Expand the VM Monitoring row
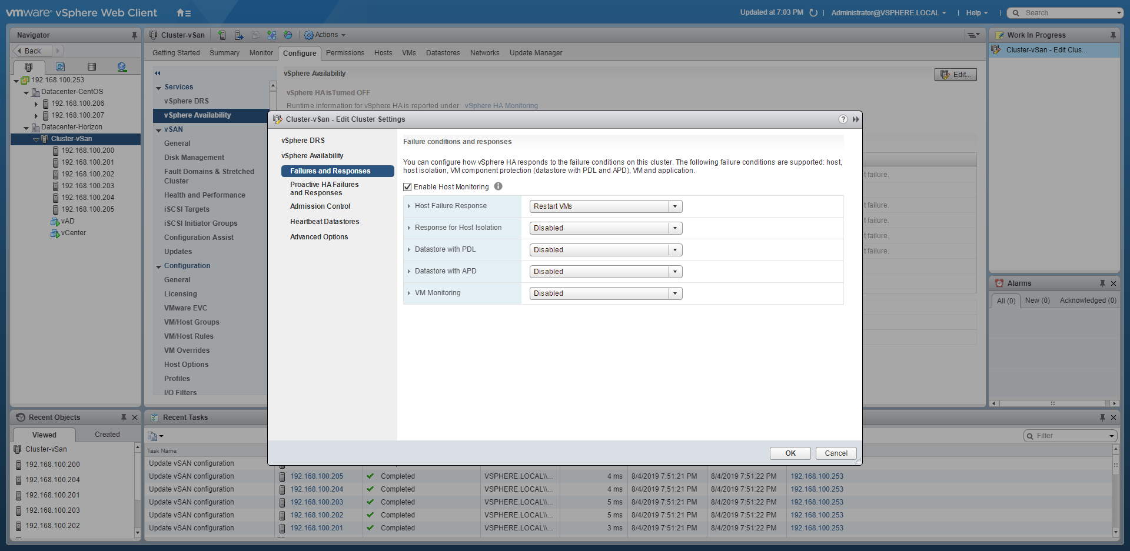Viewport: 1130px width, 551px height. [x=409, y=293]
